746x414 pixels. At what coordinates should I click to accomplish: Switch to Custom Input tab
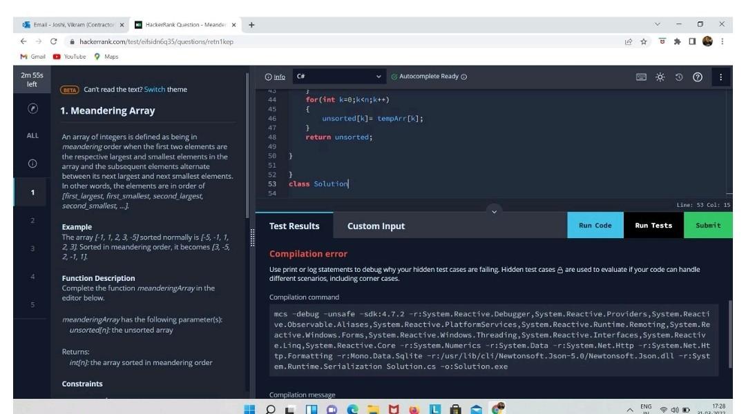pos(376,226)
